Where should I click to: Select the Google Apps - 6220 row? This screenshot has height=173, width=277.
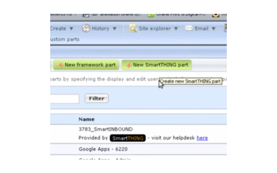coord(138,149)
